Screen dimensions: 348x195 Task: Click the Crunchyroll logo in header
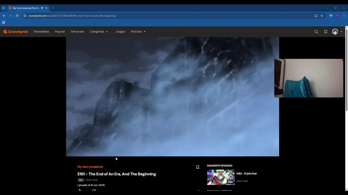pos(15,32)
